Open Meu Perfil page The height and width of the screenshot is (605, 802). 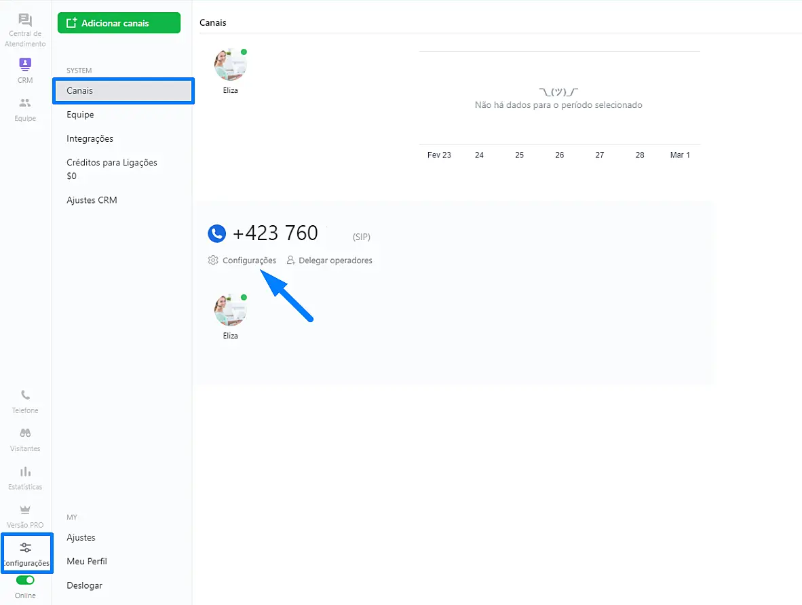[x=87, y=562]
